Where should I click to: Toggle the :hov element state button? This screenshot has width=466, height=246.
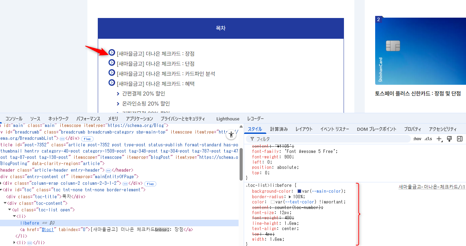coord(417,139)
